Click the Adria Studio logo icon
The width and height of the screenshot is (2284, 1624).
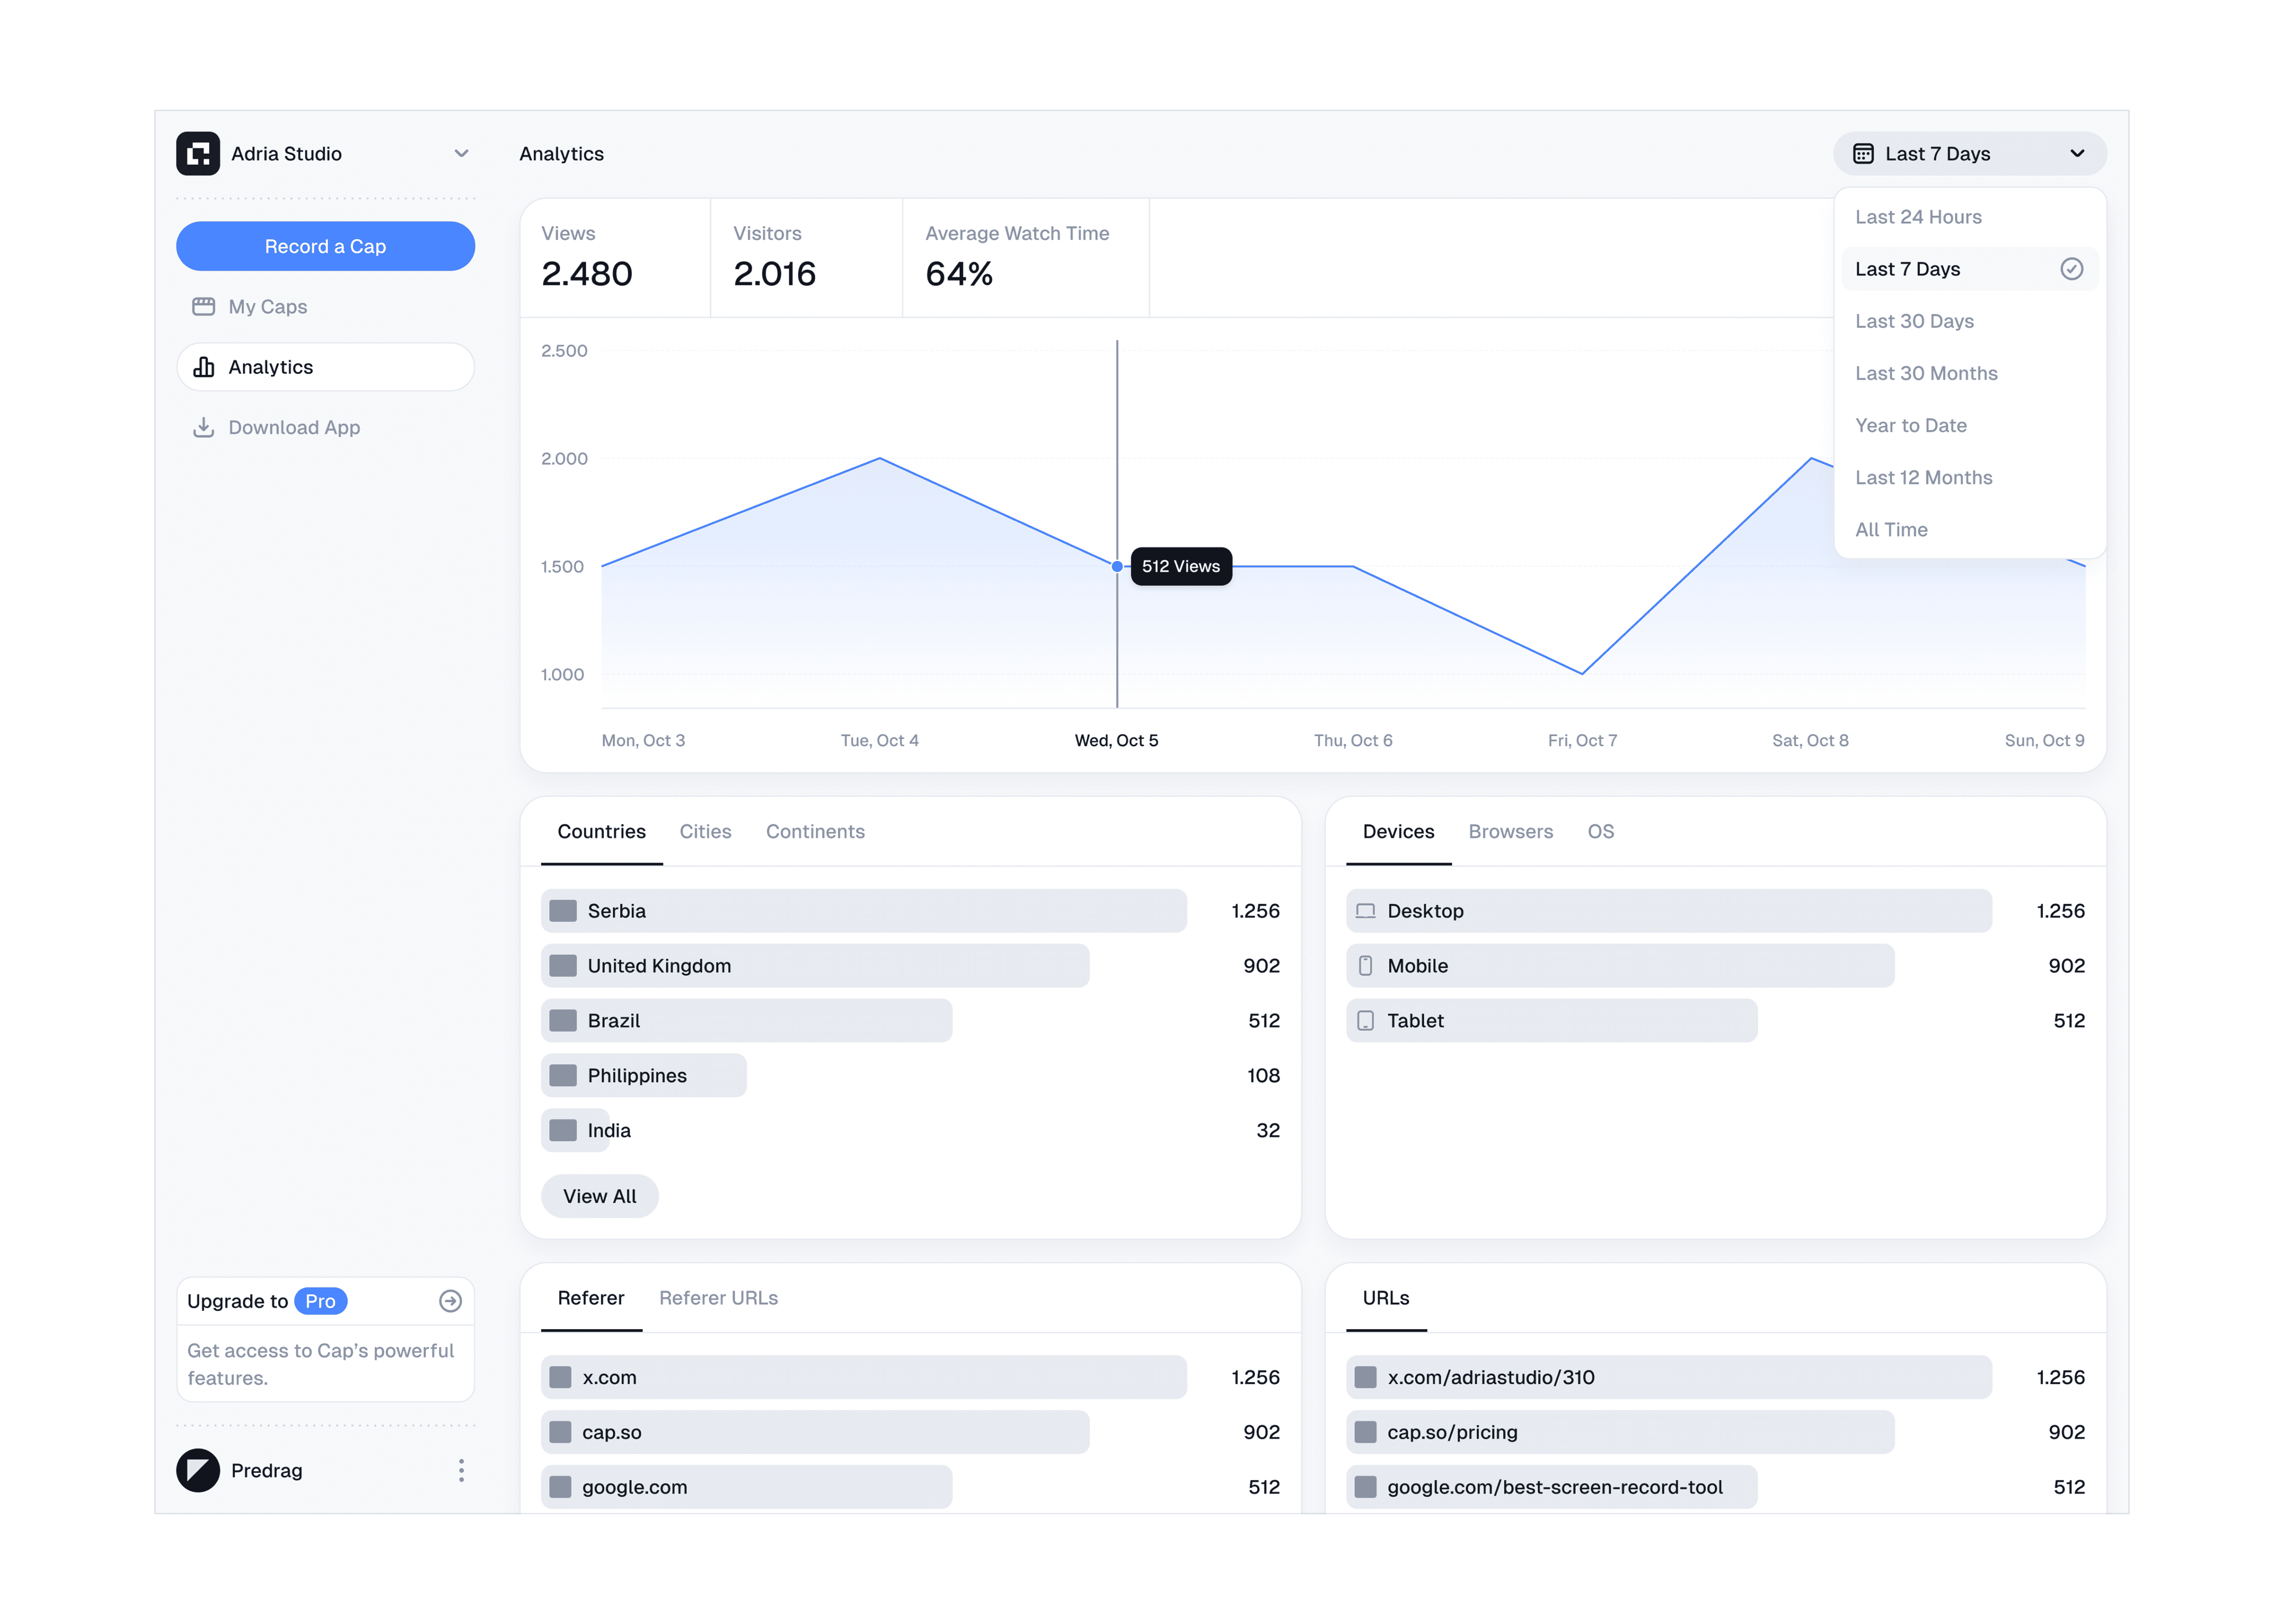pyautogui.click(x=198, y=153)
